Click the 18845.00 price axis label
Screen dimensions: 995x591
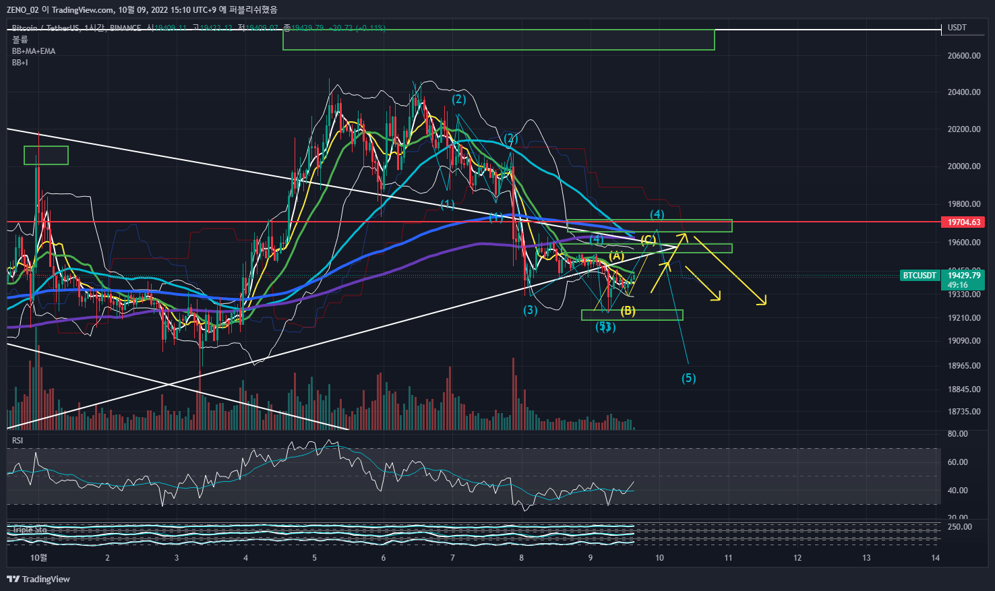[964, 390]
